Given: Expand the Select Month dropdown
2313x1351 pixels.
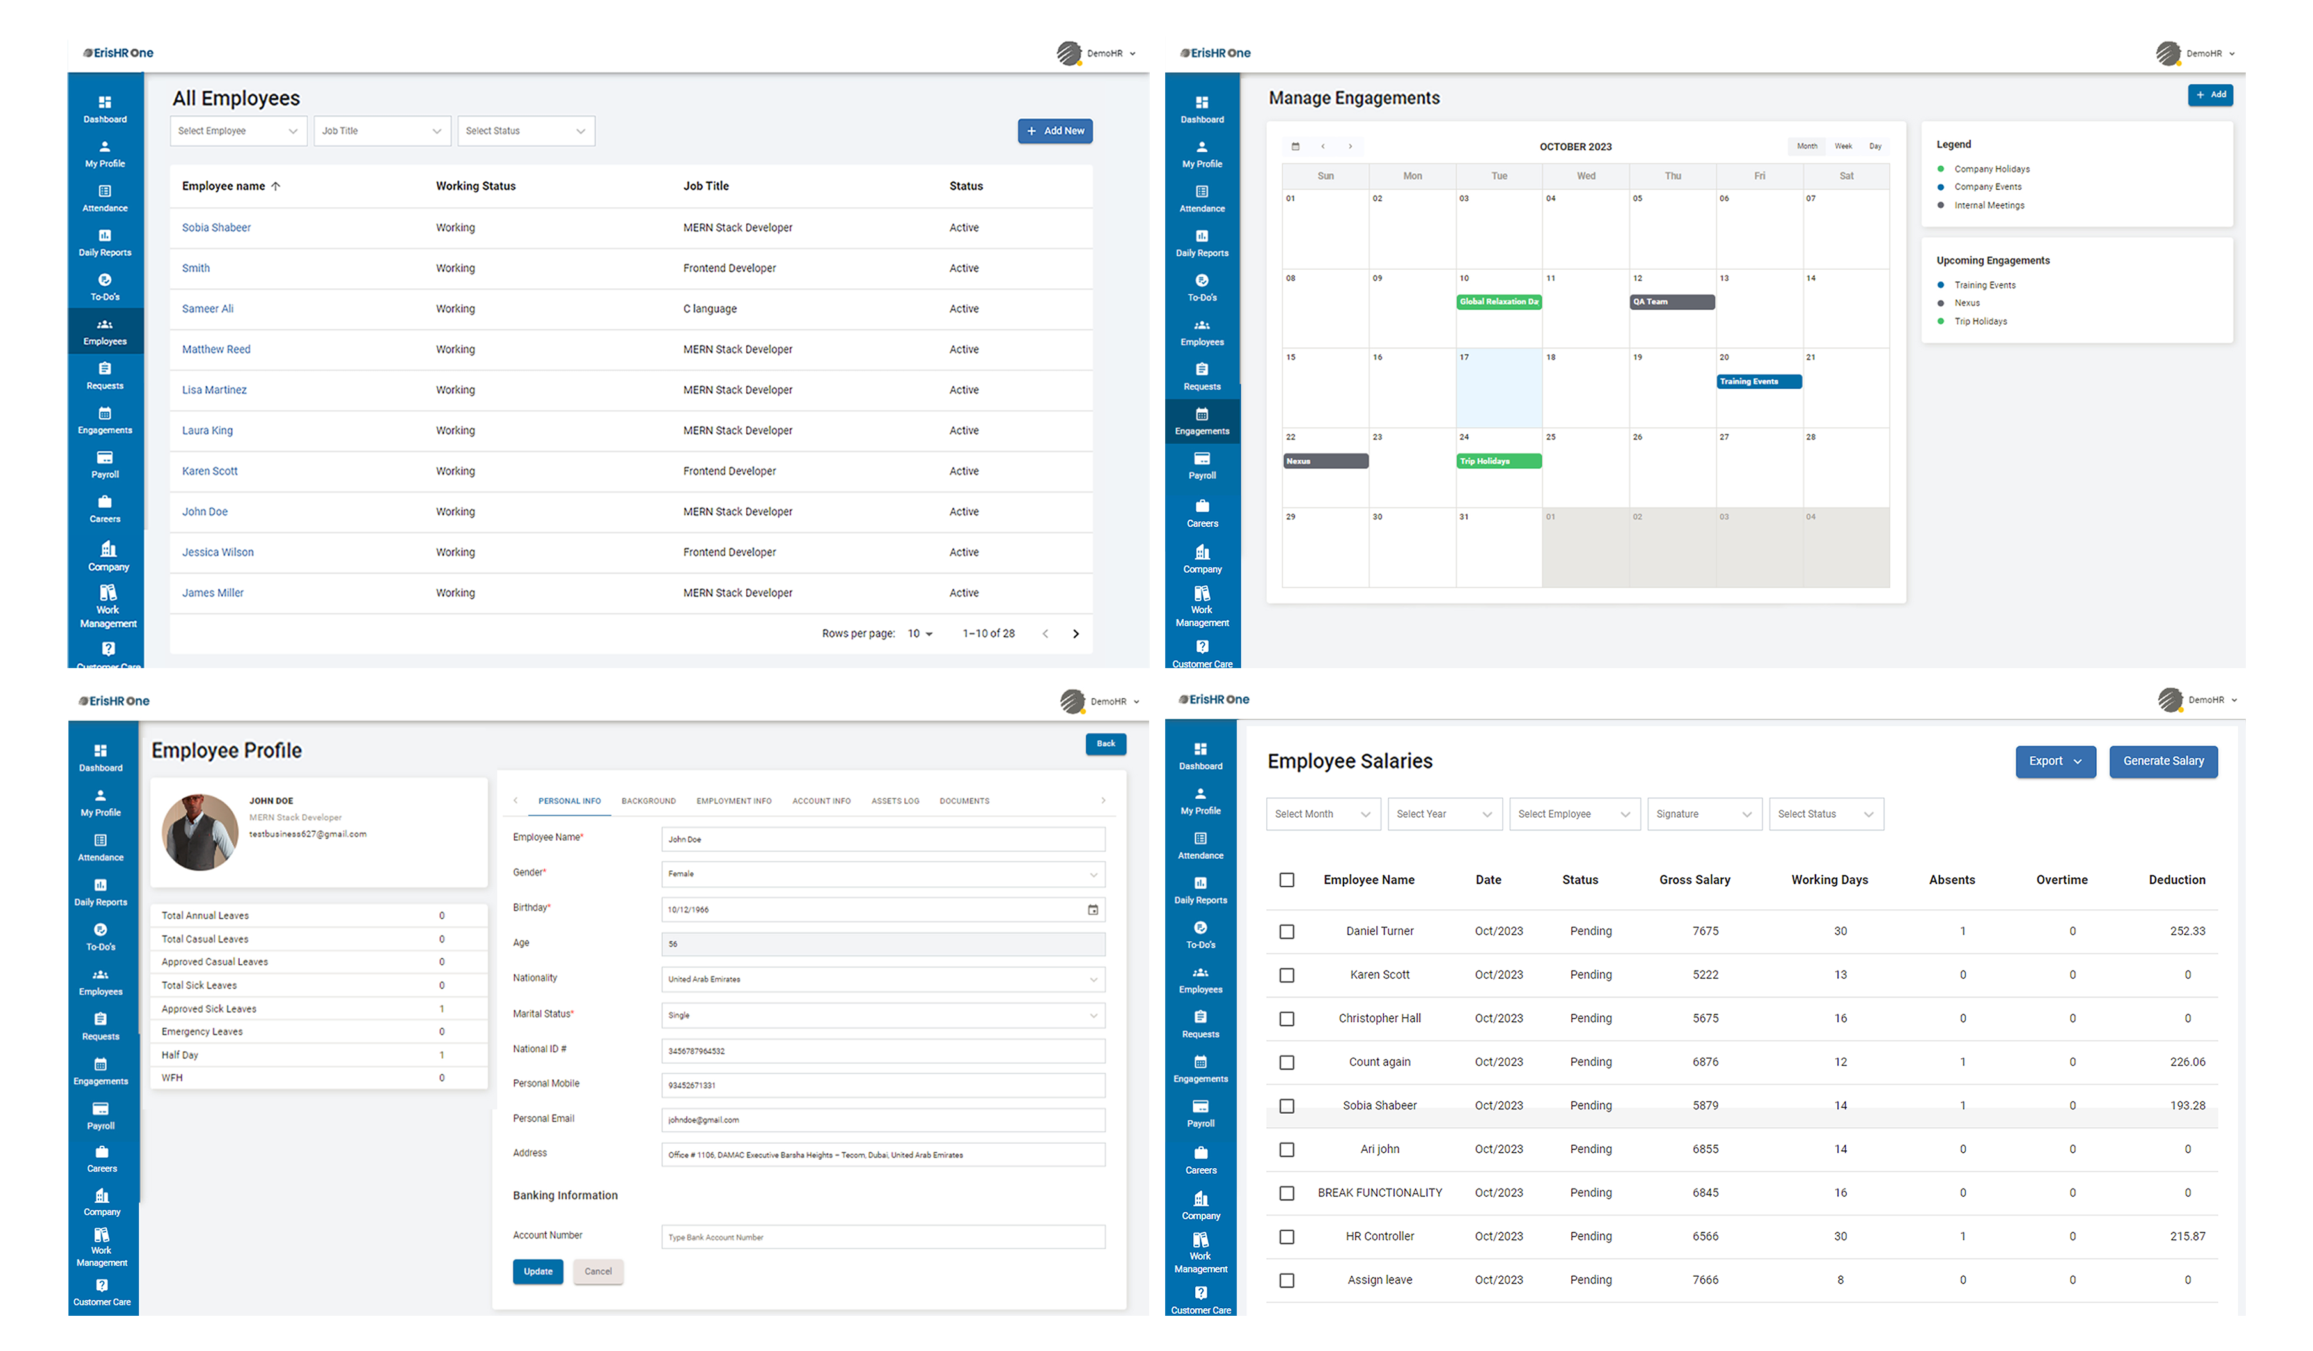Looking at the screenshot, I should click(x=1322, y=813).
